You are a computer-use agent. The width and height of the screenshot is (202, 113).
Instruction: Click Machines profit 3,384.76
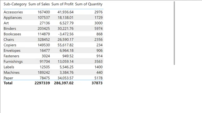67,73
